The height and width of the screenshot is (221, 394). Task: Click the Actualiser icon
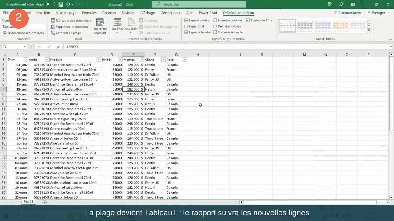point(131,23)
